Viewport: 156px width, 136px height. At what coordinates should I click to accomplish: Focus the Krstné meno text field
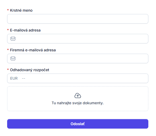click(78, 19)
